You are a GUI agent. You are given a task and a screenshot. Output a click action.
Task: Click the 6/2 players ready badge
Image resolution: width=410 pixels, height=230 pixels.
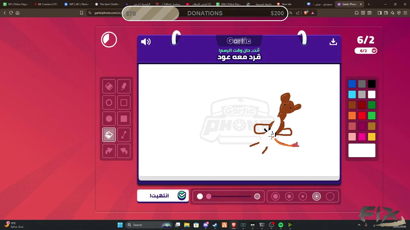(366, 50)
